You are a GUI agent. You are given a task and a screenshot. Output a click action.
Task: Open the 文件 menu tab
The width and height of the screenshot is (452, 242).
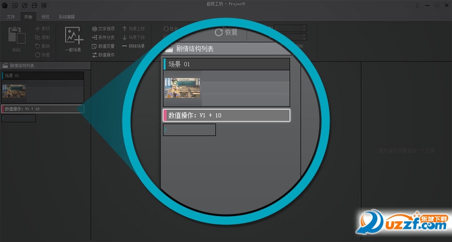pyautogui.click(x=11, y=17)
